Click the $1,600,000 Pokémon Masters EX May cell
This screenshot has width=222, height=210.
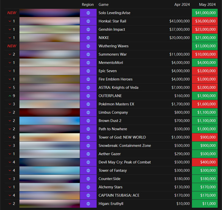[205, 104]
